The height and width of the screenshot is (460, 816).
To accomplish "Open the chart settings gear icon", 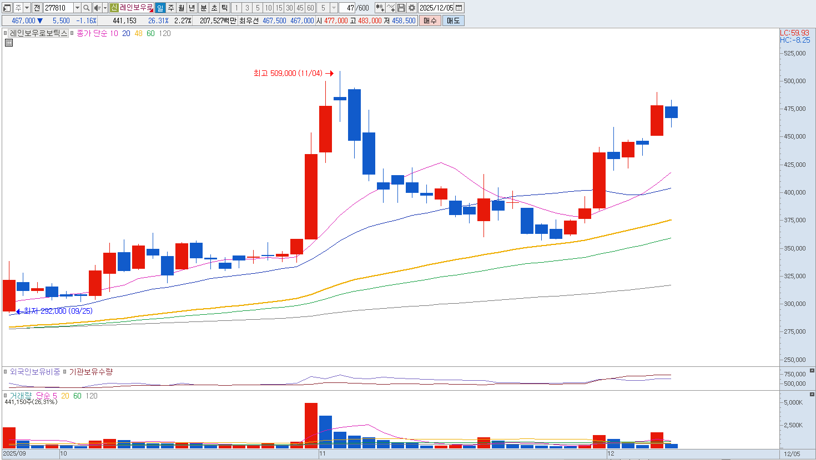I will [x=412, y=8].
